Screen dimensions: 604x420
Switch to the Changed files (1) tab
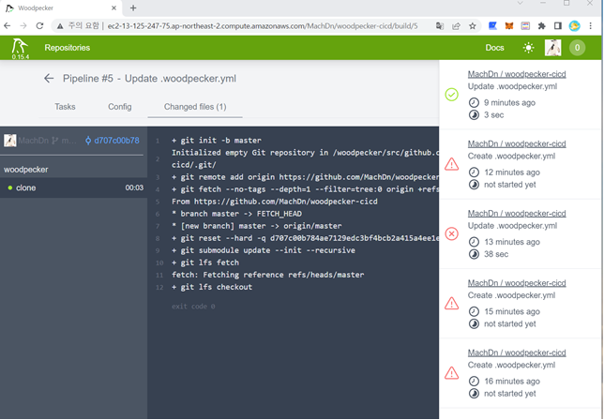pos(195,107)
